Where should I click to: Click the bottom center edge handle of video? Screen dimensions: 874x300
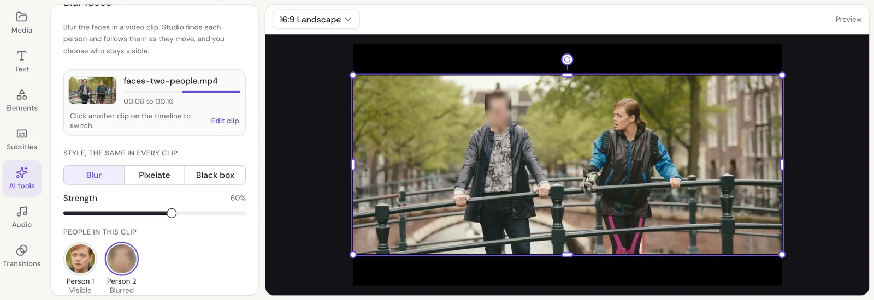(x=568, y=255)
